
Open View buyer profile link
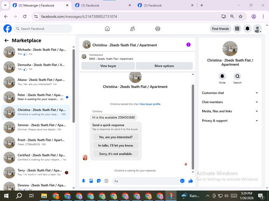point(150,104)
